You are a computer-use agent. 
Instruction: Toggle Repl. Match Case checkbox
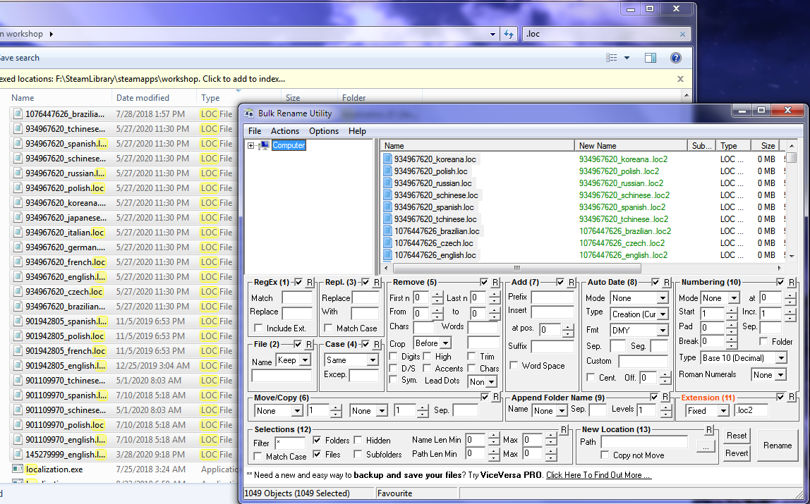tap(328, 328)
